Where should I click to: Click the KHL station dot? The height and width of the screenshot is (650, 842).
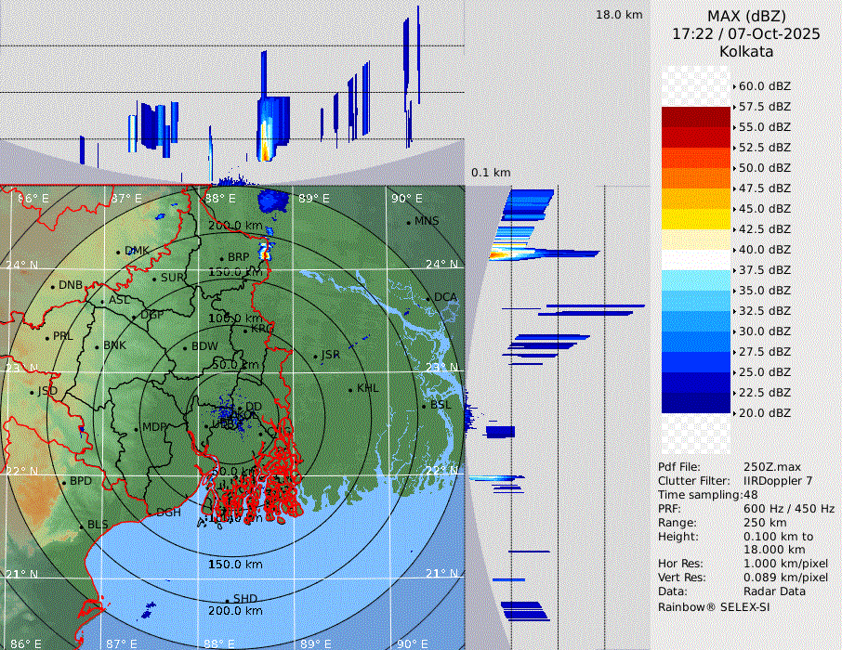pos(350,389)
